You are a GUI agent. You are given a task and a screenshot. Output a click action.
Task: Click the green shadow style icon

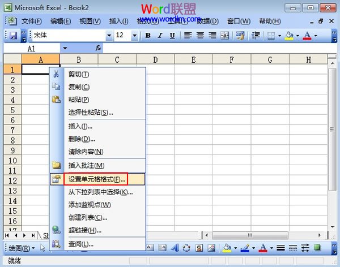pos(317,248)
